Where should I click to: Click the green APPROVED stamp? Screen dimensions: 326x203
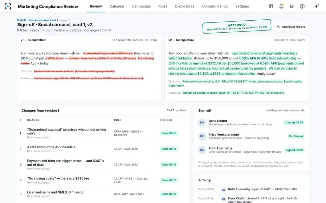237,27
